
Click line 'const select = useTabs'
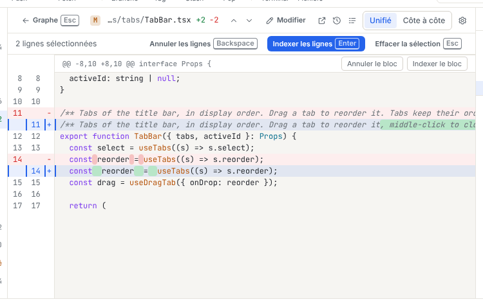[x=265, y=148]
